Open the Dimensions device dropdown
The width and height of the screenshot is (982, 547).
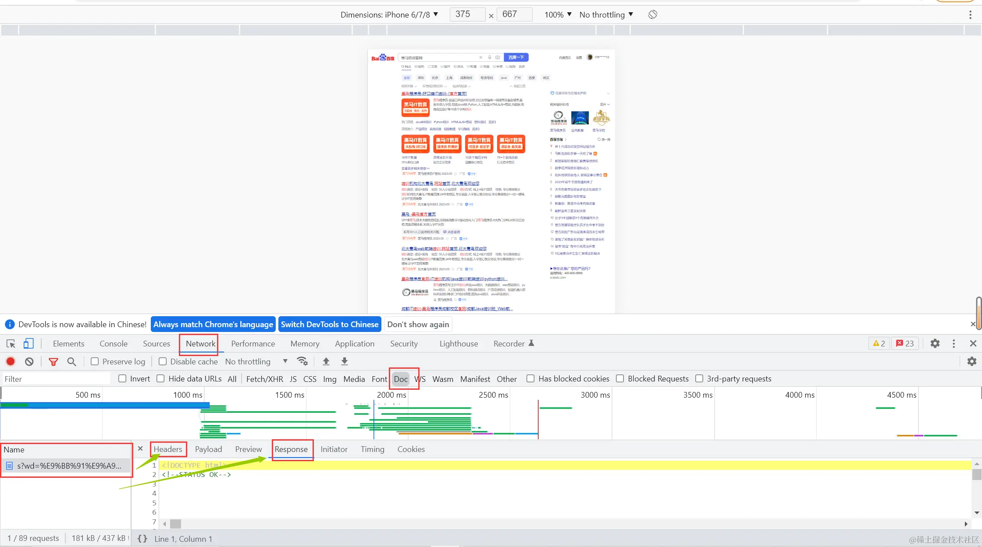390,14
